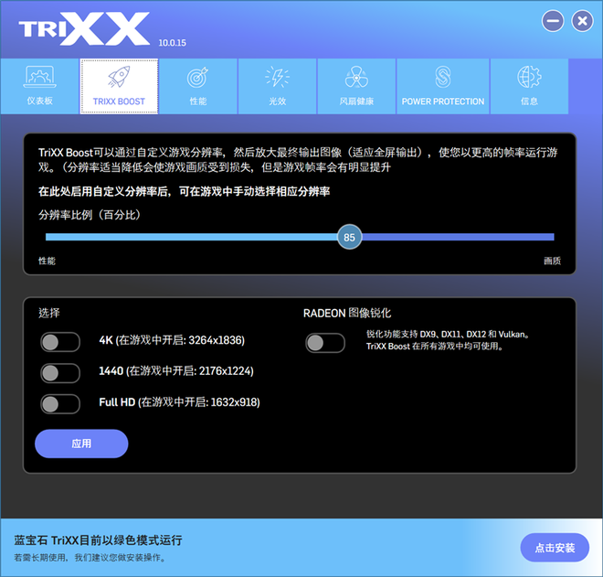Enable the Full HD 1632x918 toggle
The width and height of the screenshot is (603, 577).
coord(60,404)
